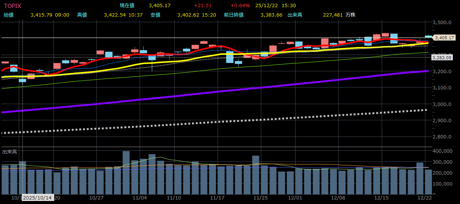Click the TOPIX chart title

pos(12,6)
